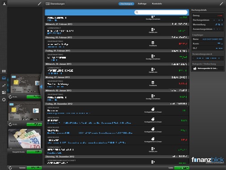The width and height of the screenshot is (226, 170).
Task: Click the pencil edit icon at top right
Action: [222, 4]
